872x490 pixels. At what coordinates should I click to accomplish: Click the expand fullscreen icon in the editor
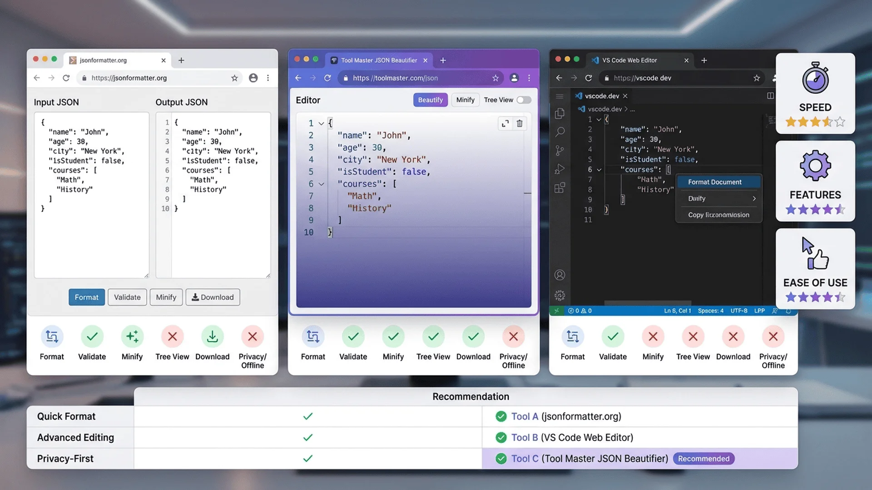[x=505, y=123]
